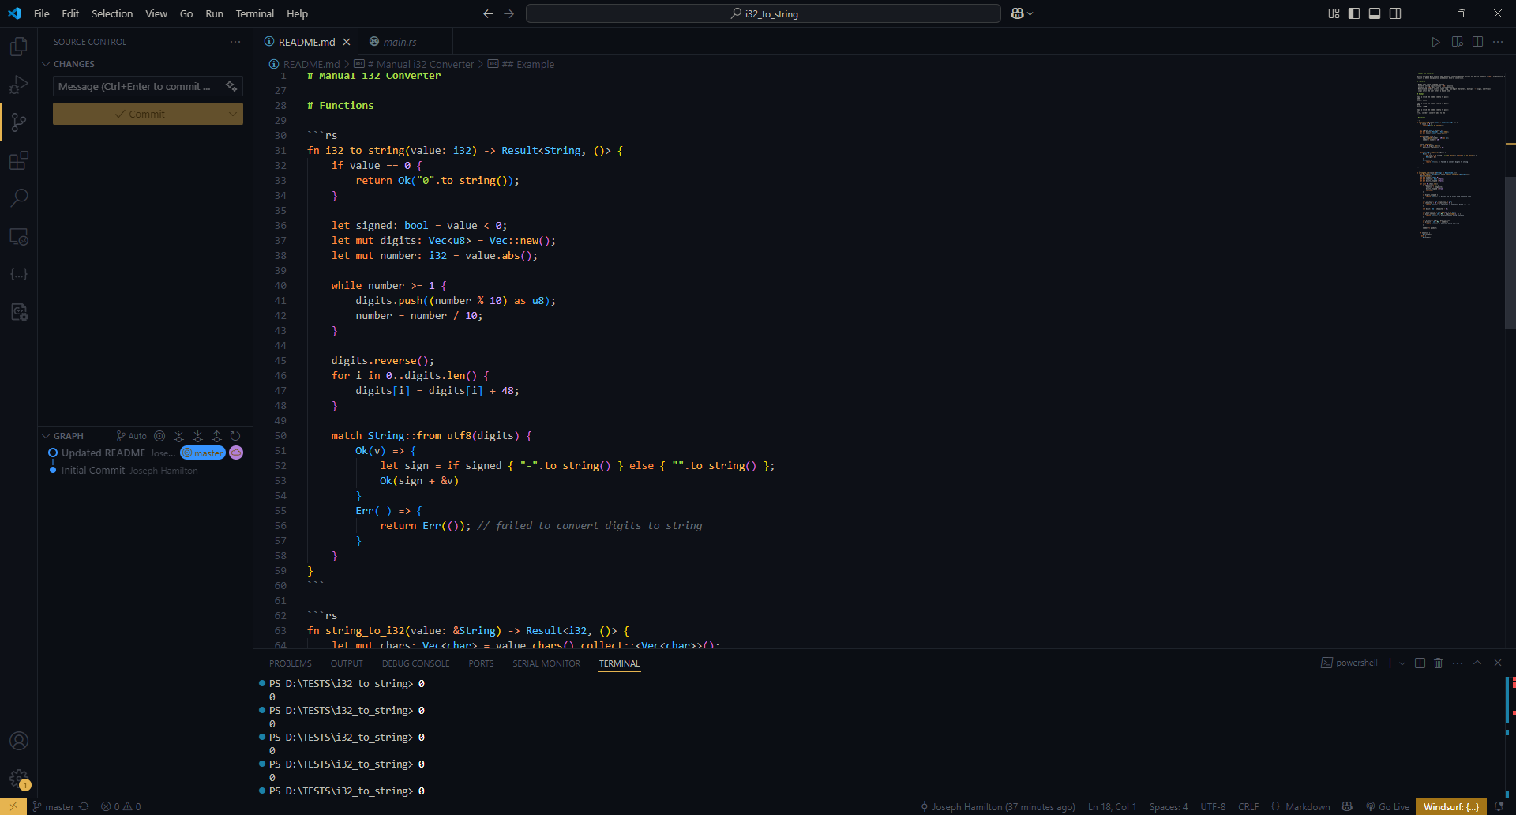Toggle panel visibility from title bar
1516x815 pixels.
[1375, 13]
